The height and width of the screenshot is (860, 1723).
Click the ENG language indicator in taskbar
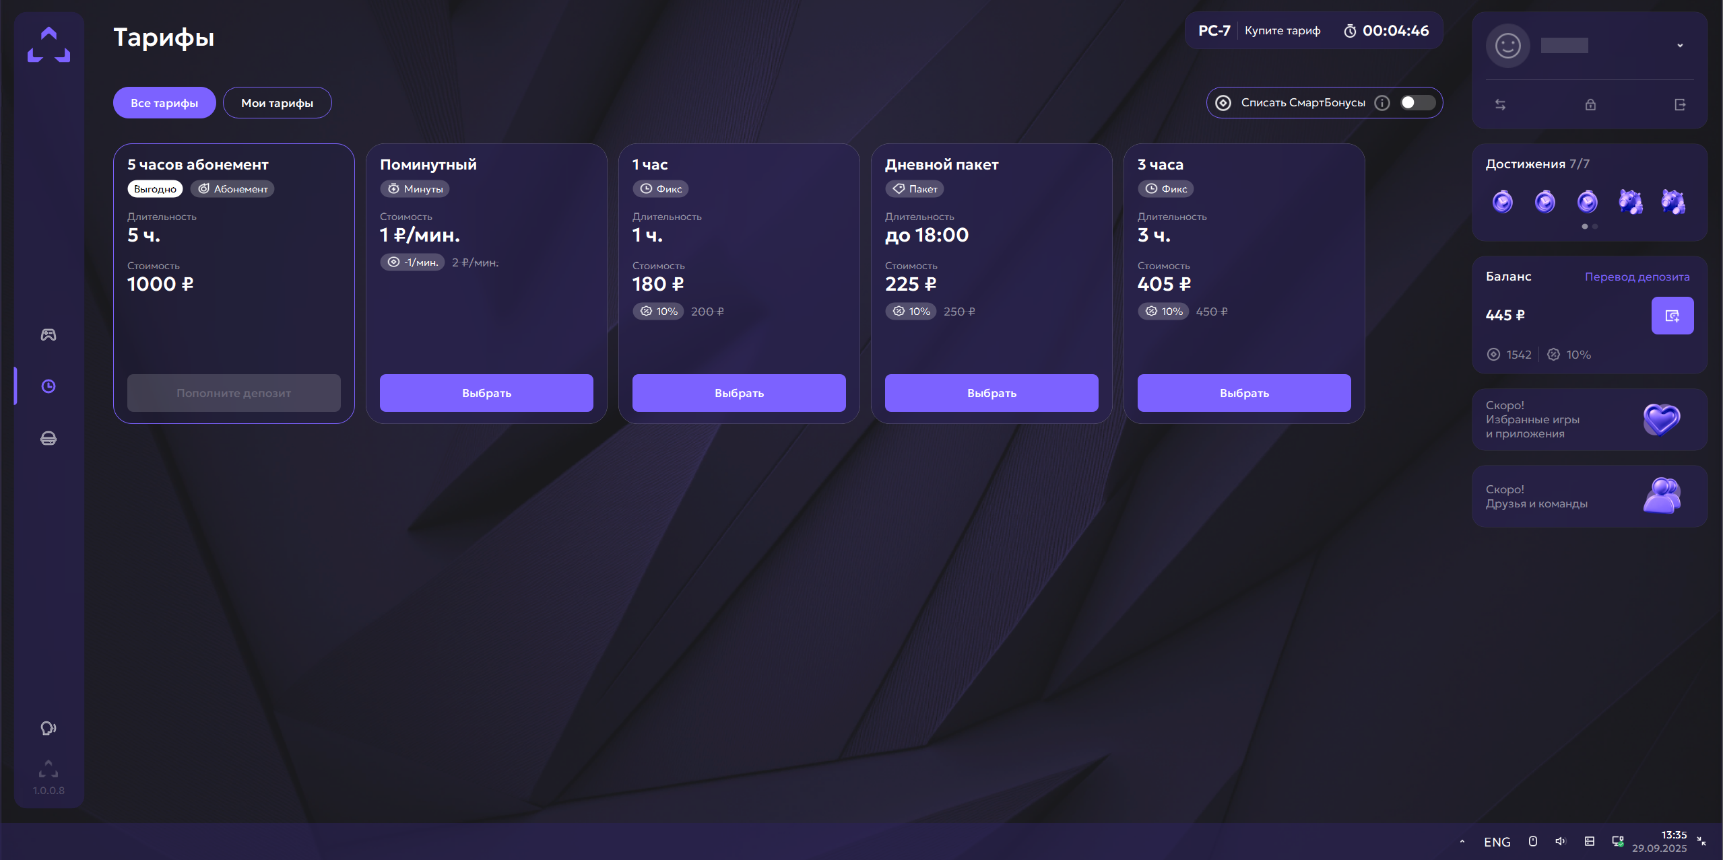point(1497,842)
